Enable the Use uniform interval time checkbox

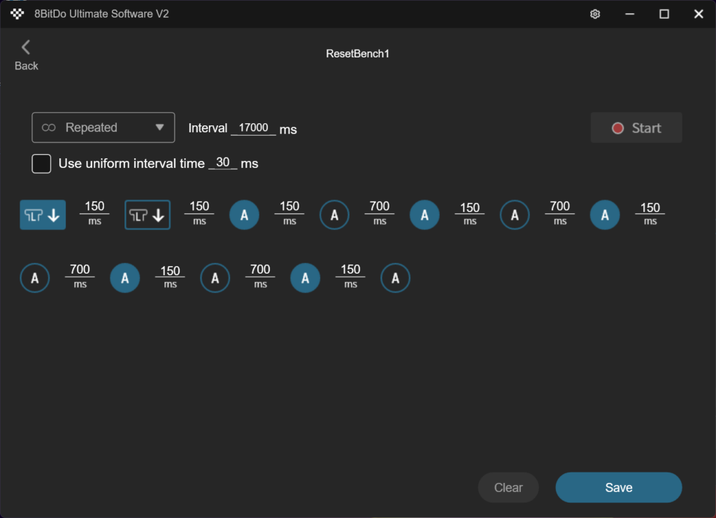(x=42, y=164)
